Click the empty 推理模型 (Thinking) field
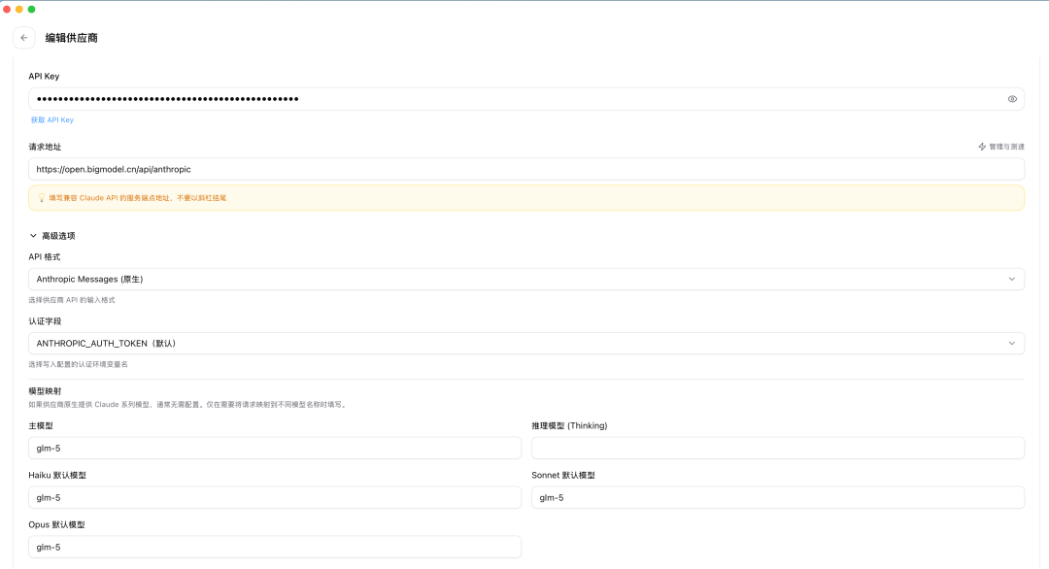 (x=778, y=448)
